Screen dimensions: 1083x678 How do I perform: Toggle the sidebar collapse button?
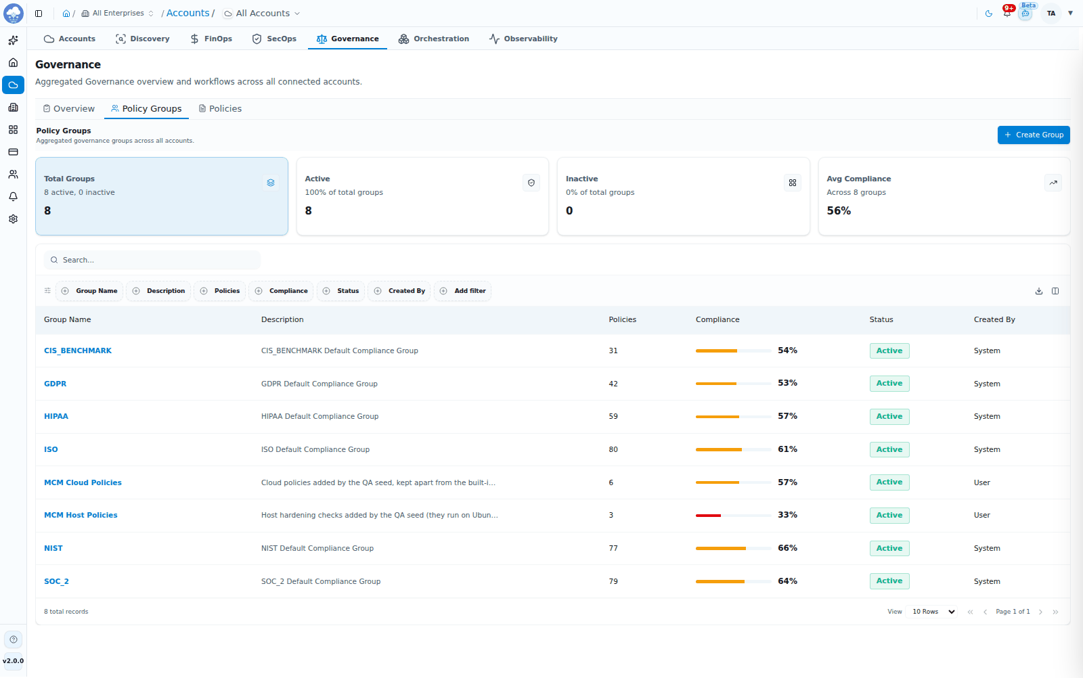point(39,14)
